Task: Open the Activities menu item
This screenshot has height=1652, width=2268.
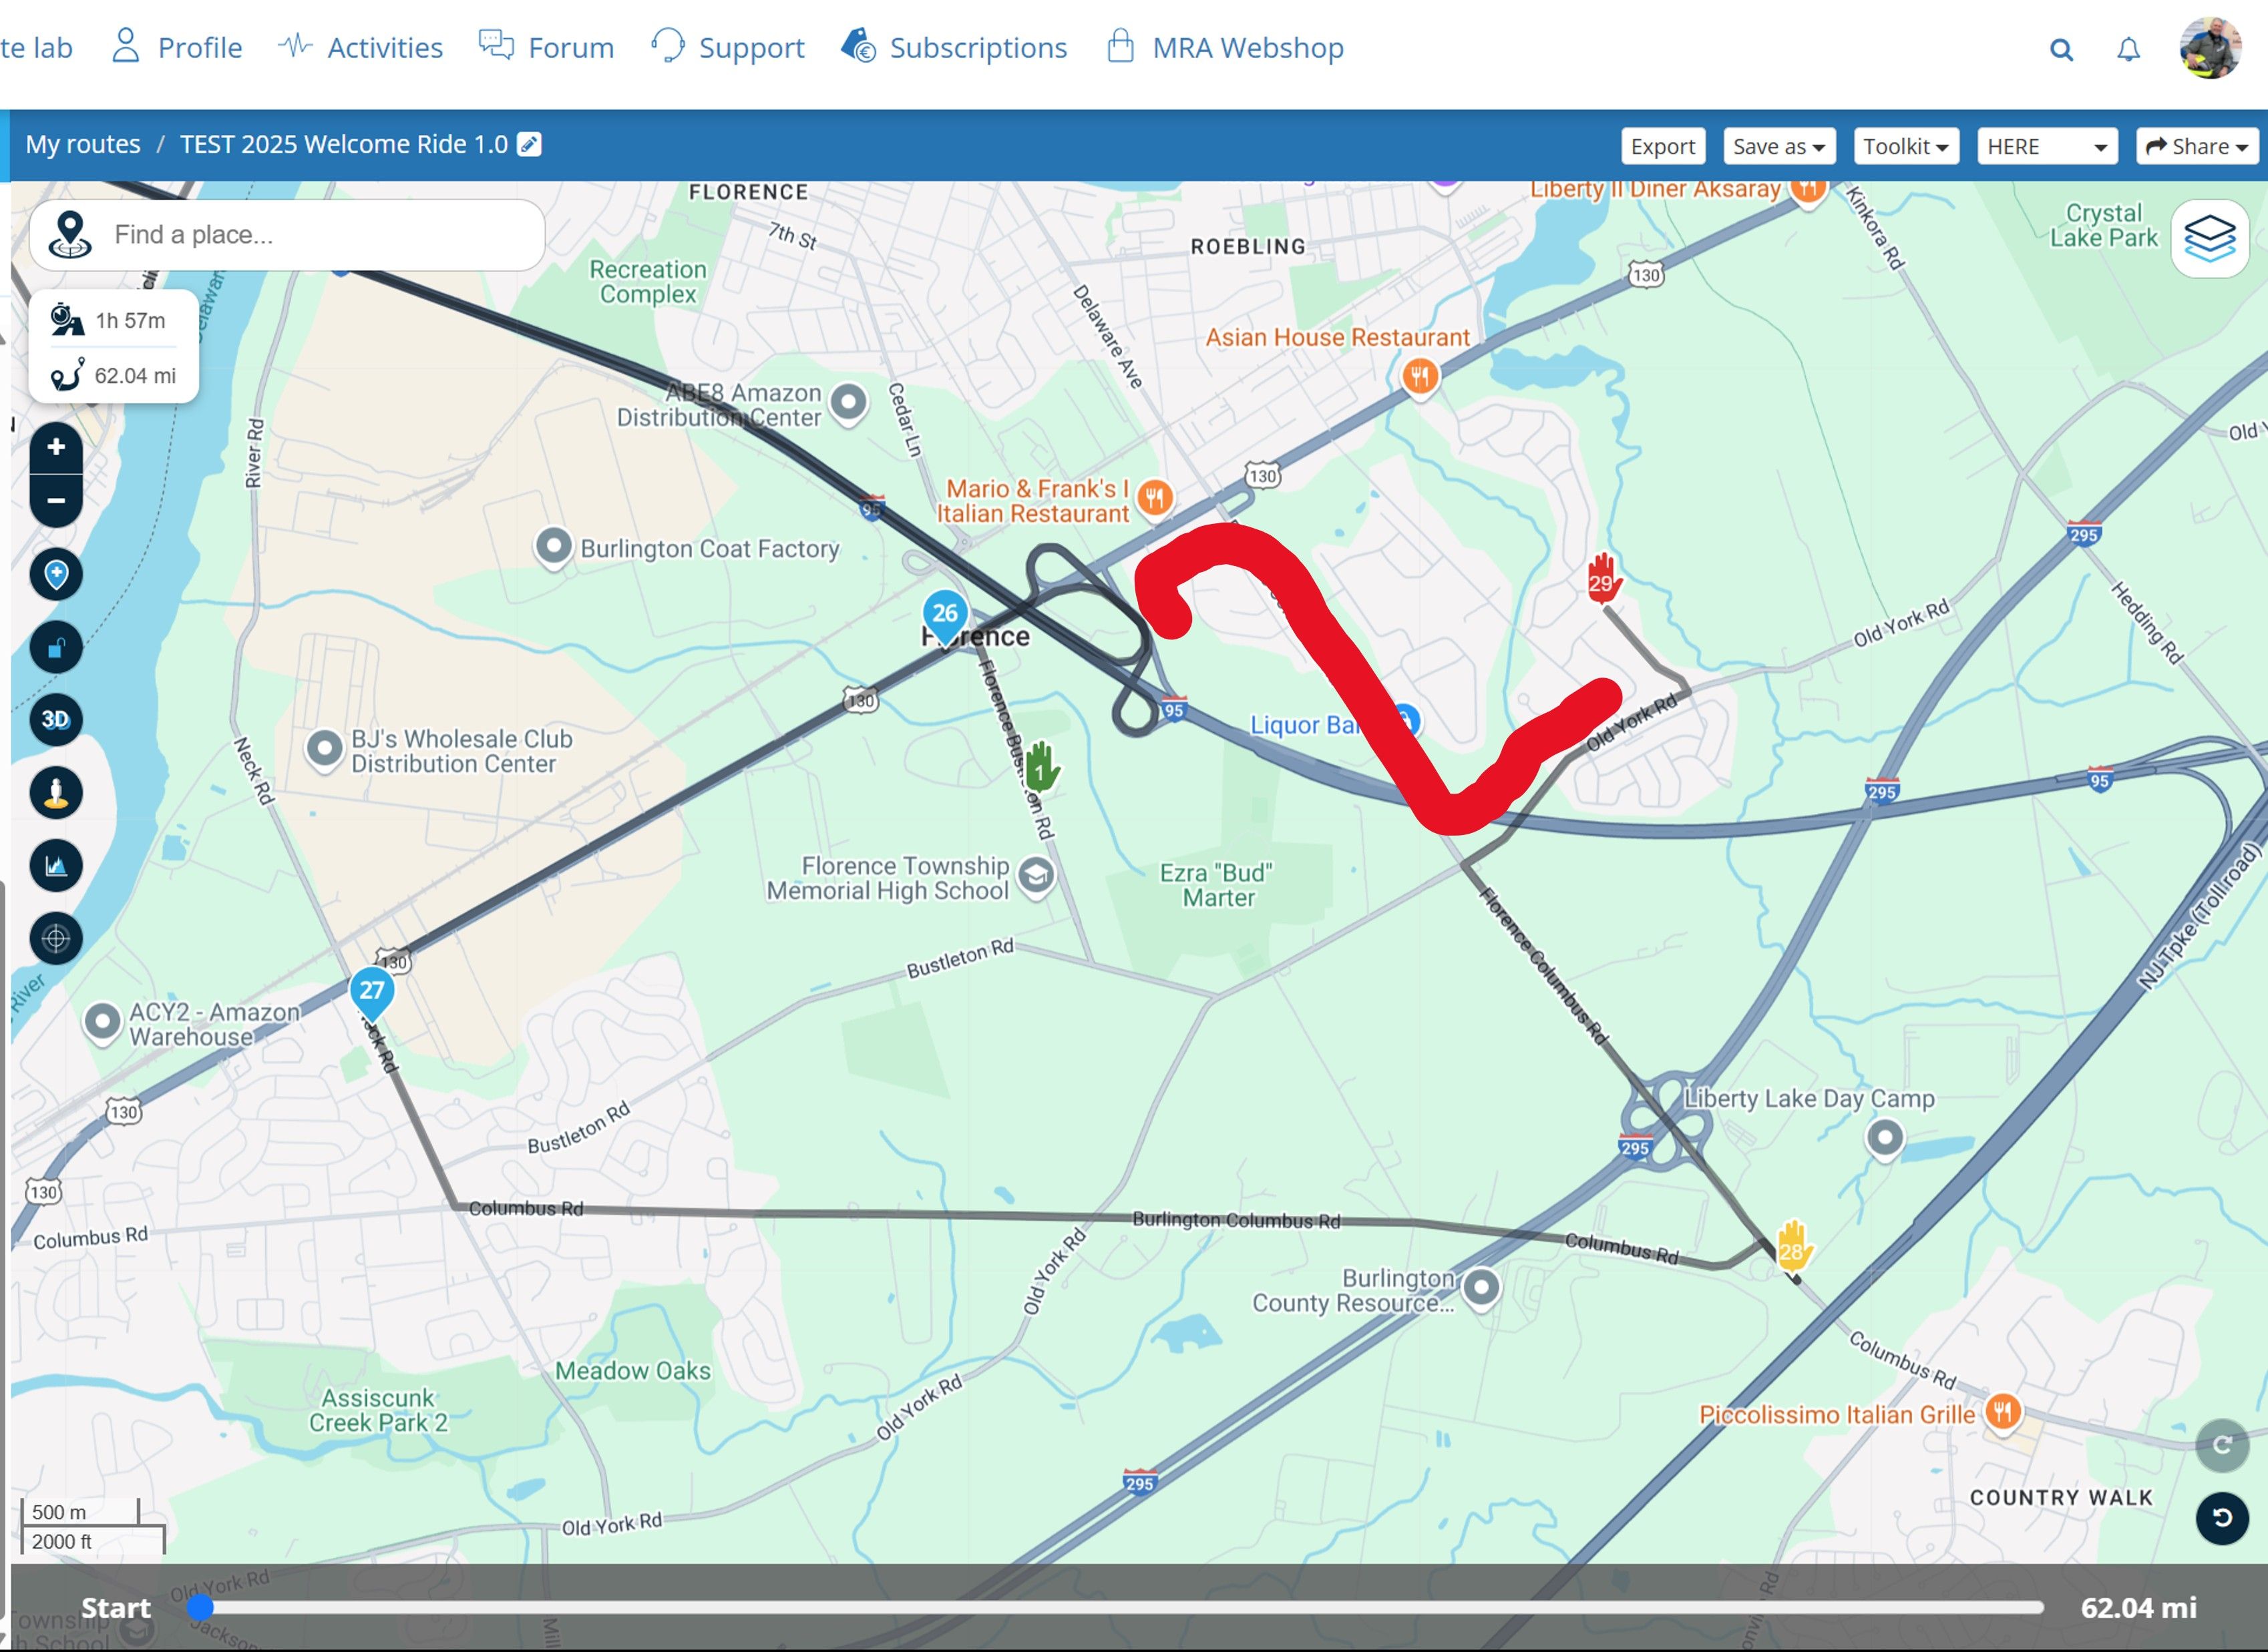Action: coord(384,47)
